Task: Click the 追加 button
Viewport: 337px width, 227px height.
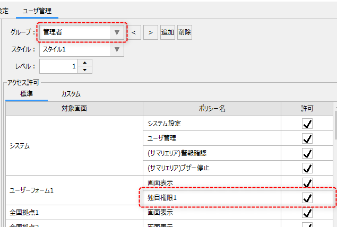Action: (168, 32)
